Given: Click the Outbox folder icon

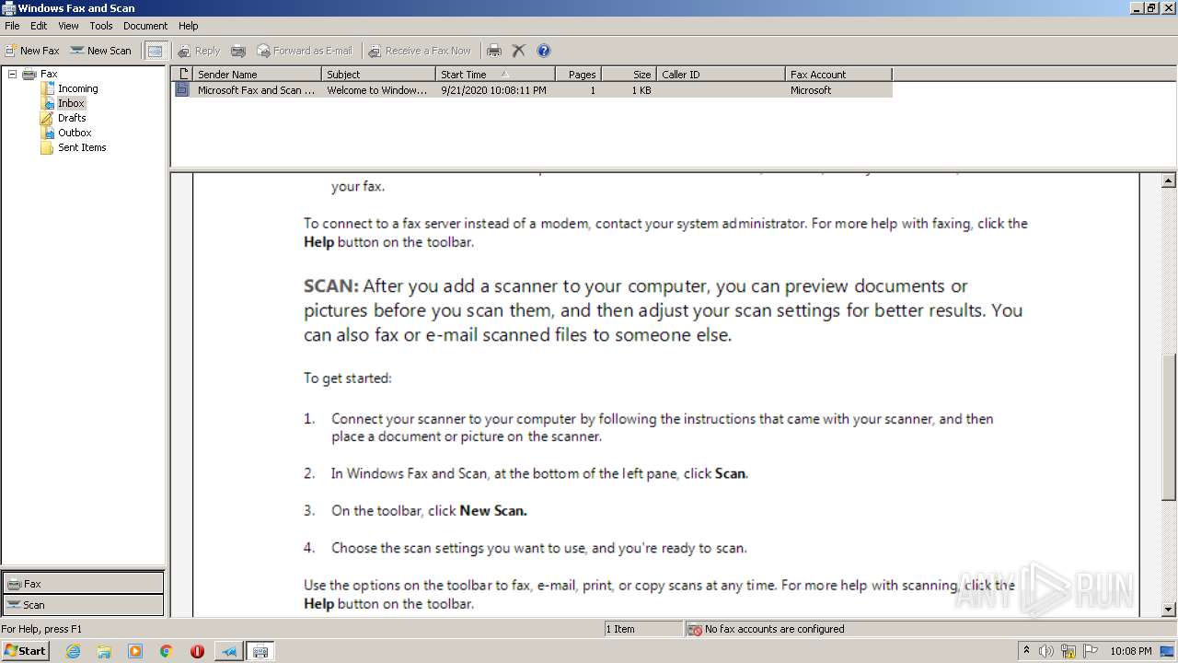Looking at the screenshot, I should click(x=47, y=133).
